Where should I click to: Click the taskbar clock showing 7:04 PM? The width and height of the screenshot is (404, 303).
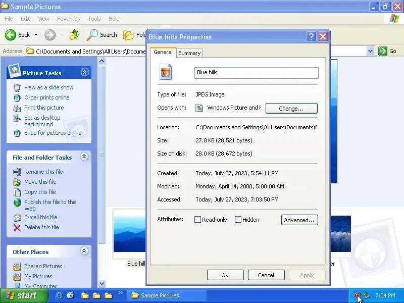tap(385, 295)
